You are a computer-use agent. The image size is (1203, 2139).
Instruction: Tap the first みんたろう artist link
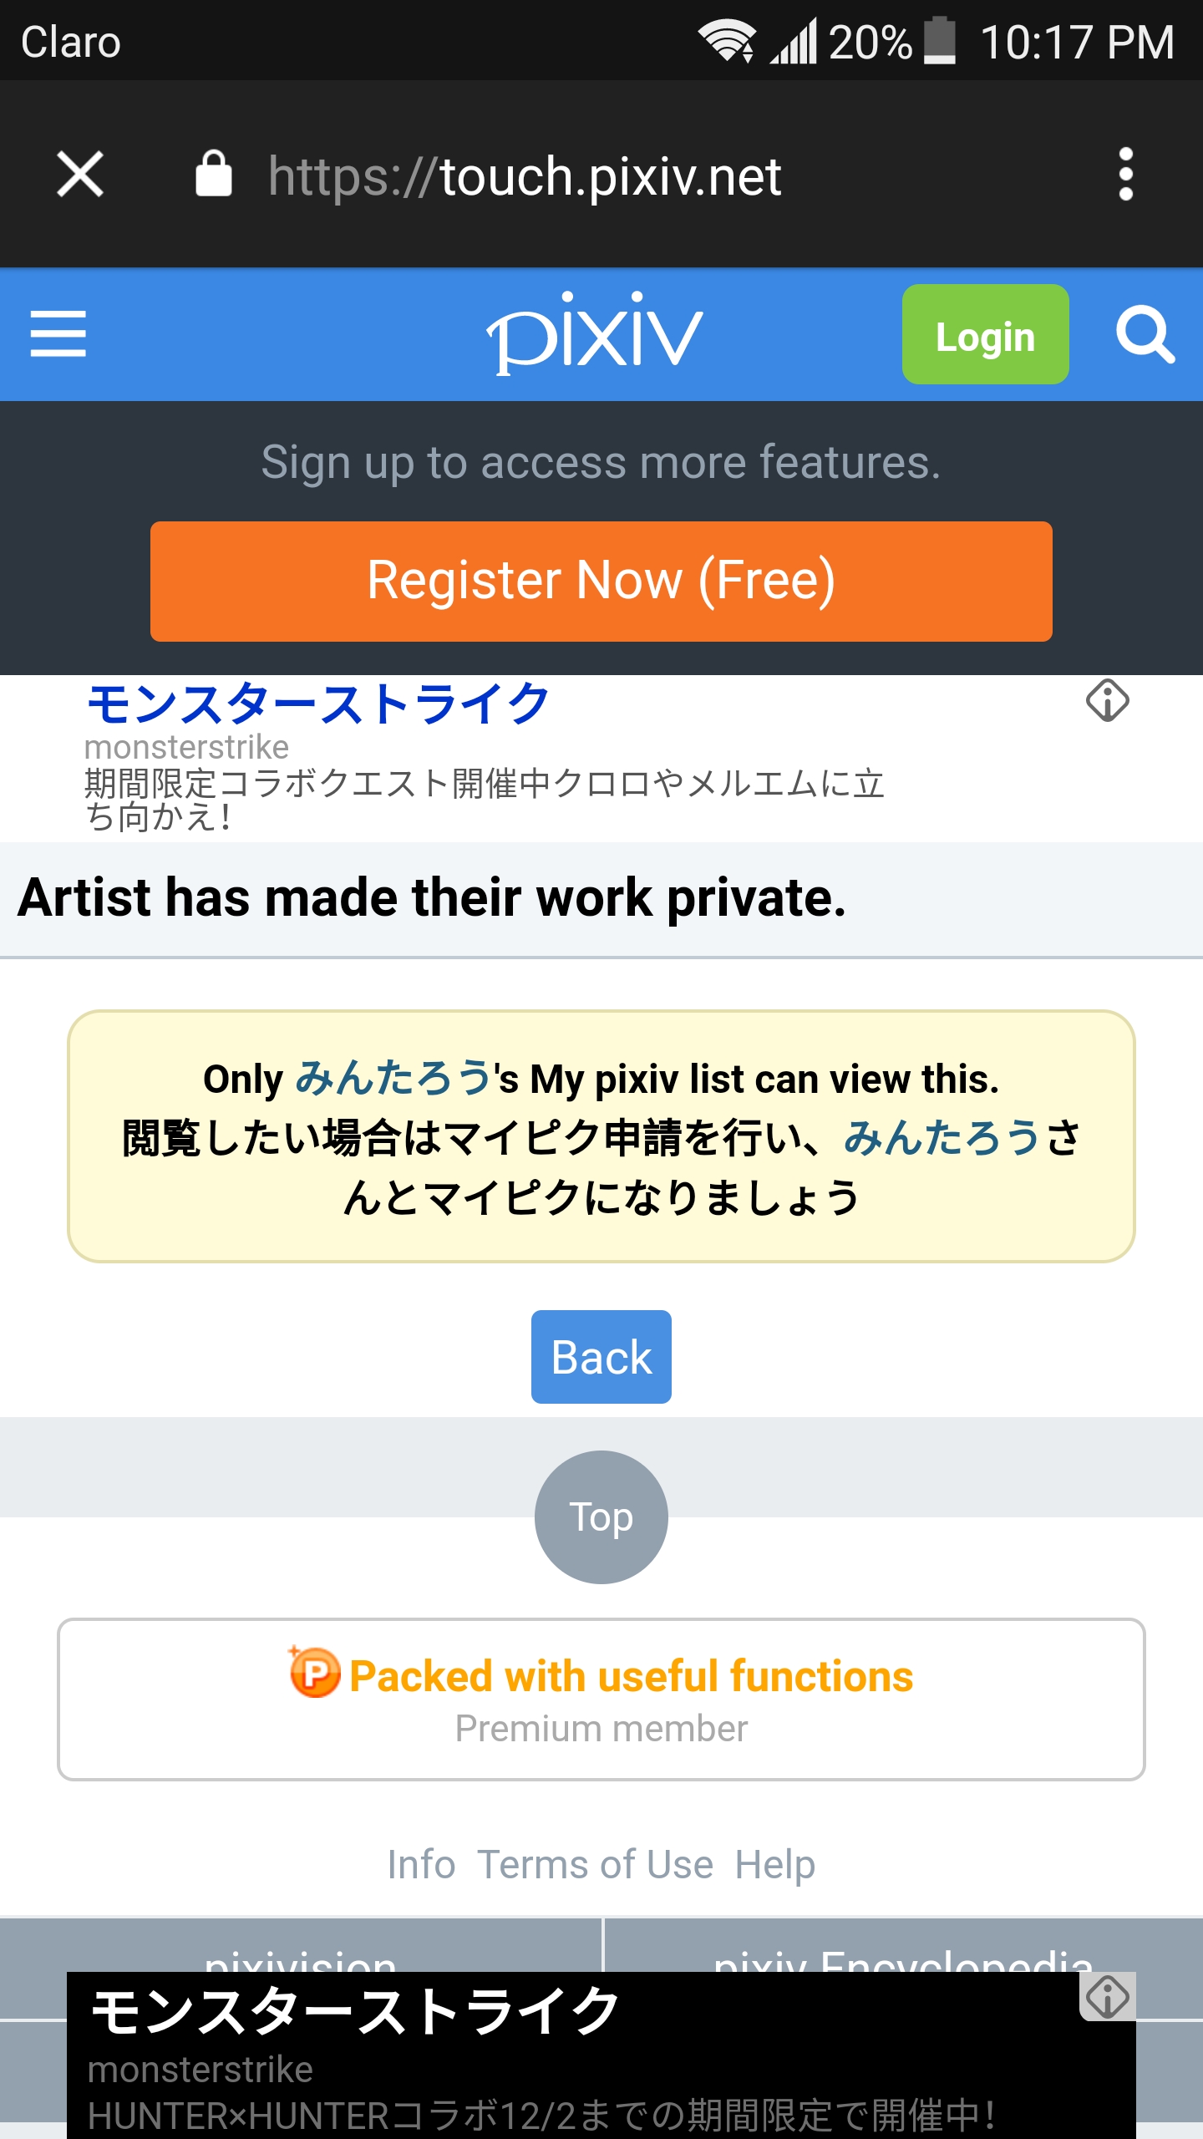[x=393, y=1078]
